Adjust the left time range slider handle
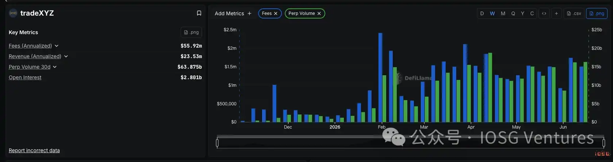This screenshot has width=613, height=162. [217, 143]
